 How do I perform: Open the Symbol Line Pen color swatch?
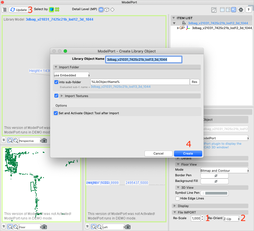[215, 193]
